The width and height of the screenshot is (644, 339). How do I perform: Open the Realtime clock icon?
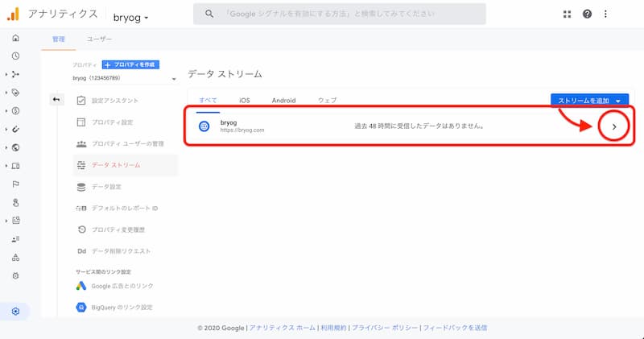pos(15,56)
